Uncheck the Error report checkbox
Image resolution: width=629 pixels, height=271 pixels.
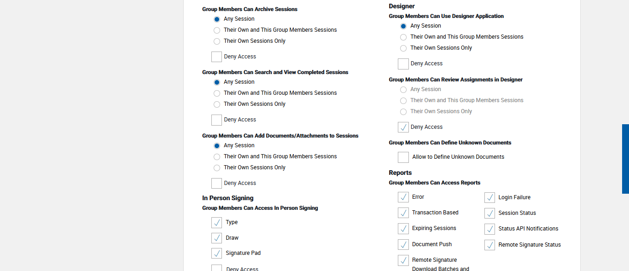(x=403, y=197)
